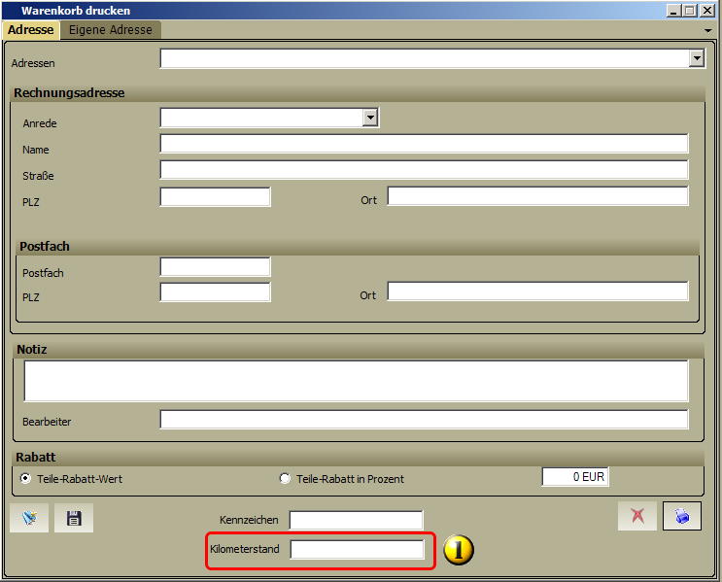Click the clear-form icon at bottom left
Screen dimensions: 722x582
pos(29,518)
